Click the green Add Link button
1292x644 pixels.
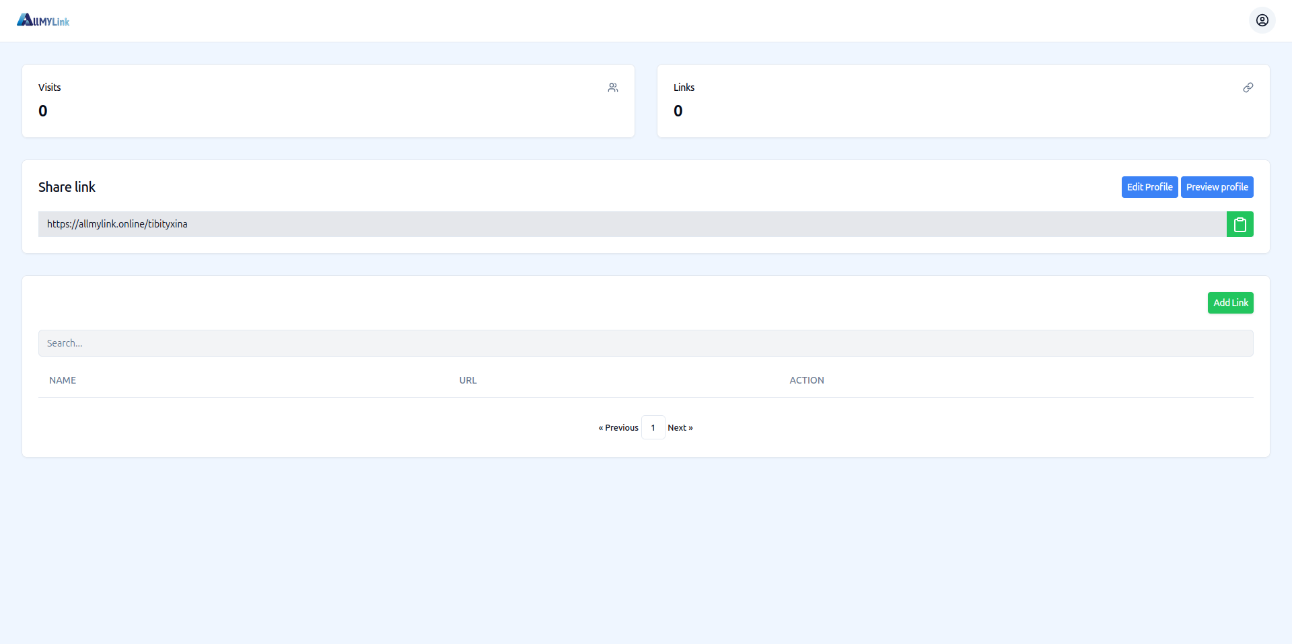point(1230,303)
